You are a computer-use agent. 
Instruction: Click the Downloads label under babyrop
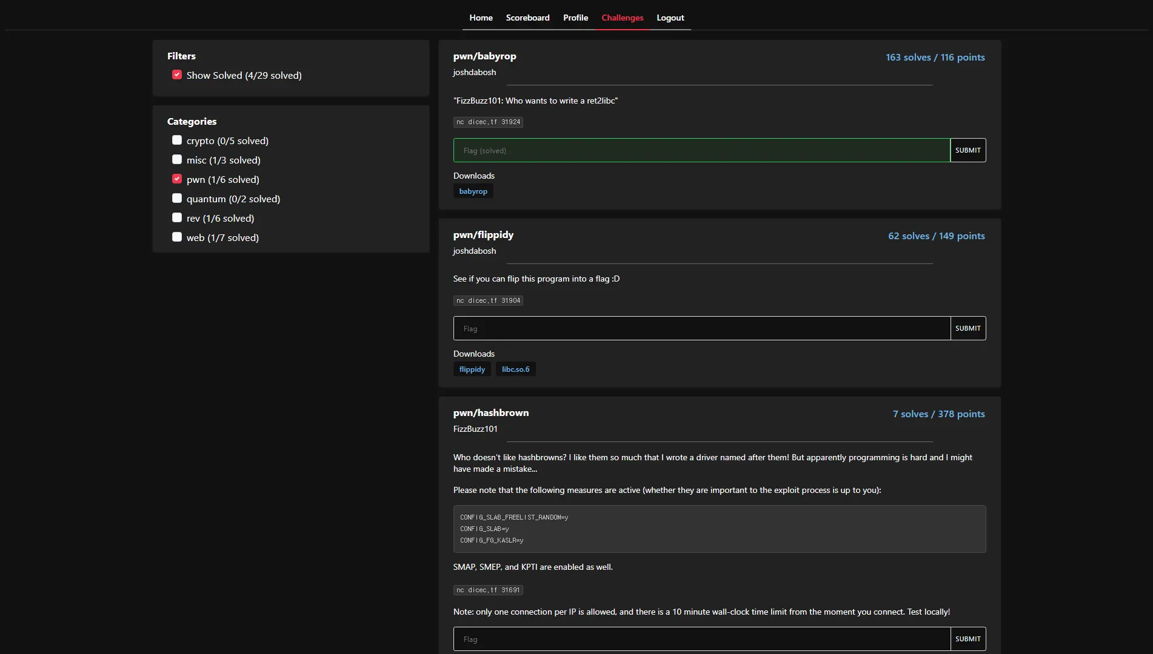(x=473, y=176)
